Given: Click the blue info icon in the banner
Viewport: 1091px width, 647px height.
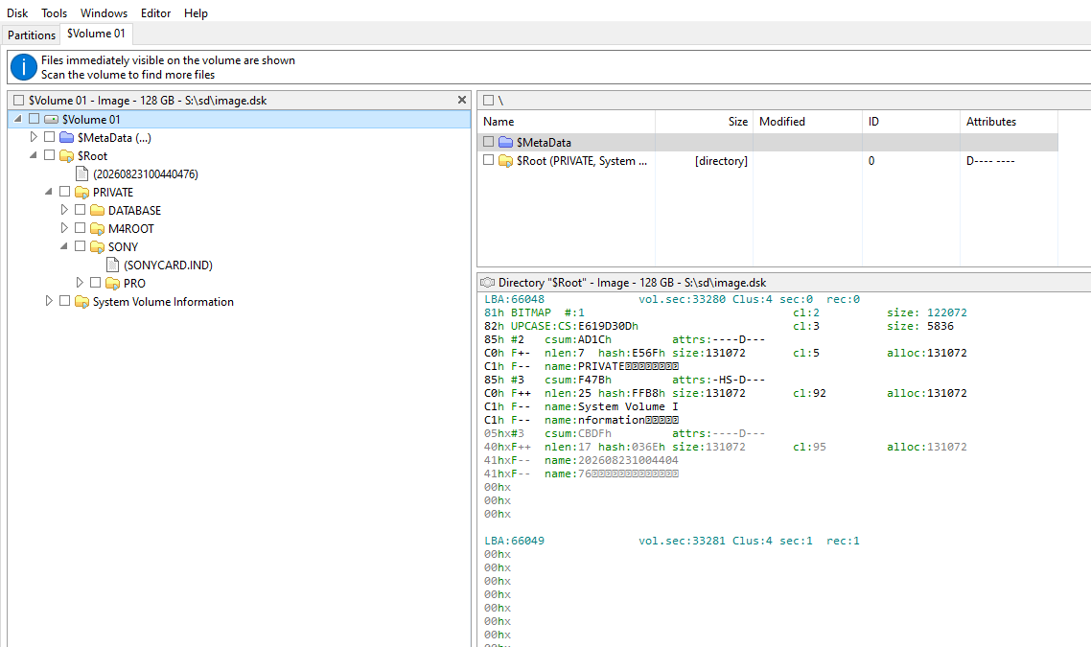Looking at the screenshot, I should 24,67.
